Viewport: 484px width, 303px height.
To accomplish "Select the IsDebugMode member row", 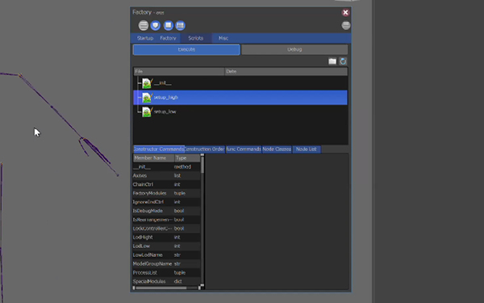I will coord(166,211).
